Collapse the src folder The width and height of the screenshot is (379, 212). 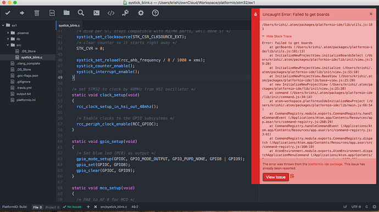(8, 45)
